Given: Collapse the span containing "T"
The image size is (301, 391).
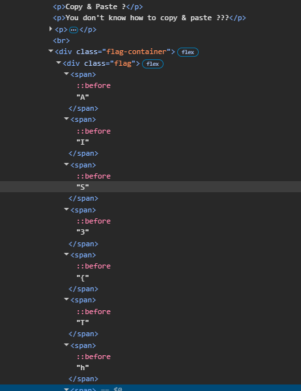Looking at the screenshot, I should [66, 299].
